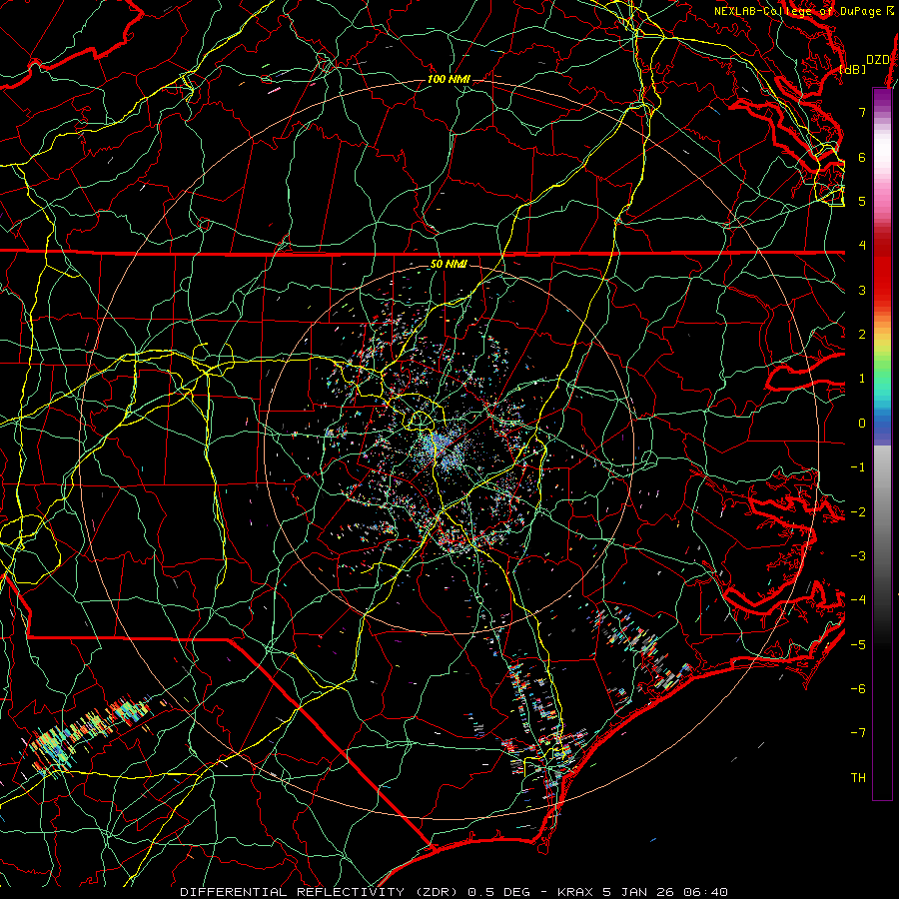This screenshot has height=899, width=899.
Task: Click the -7 value on color scale
Action: [x=858, y=733]
